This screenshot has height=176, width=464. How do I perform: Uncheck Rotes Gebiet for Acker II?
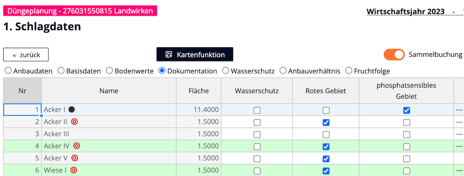tap(326, 123)
